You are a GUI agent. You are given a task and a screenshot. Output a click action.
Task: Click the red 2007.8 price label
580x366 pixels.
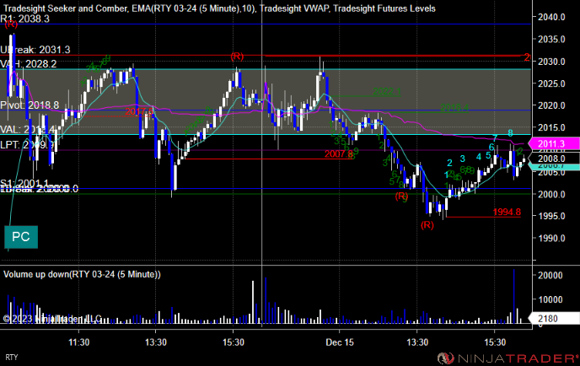tap(338, 154)
